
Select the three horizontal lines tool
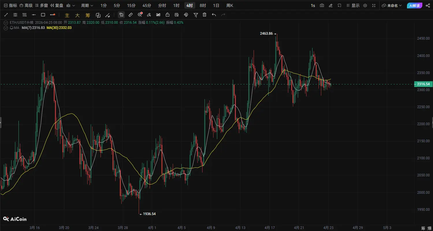25,15
